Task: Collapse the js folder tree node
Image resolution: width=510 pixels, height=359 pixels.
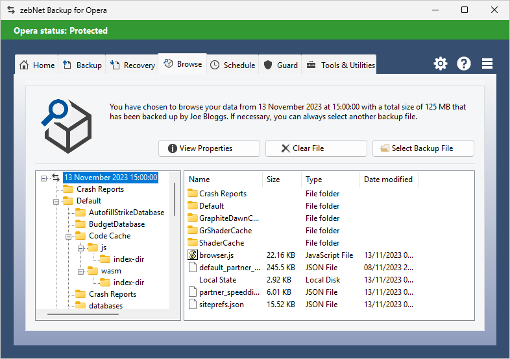Action: pyautogui.click(x=81, y=248)
